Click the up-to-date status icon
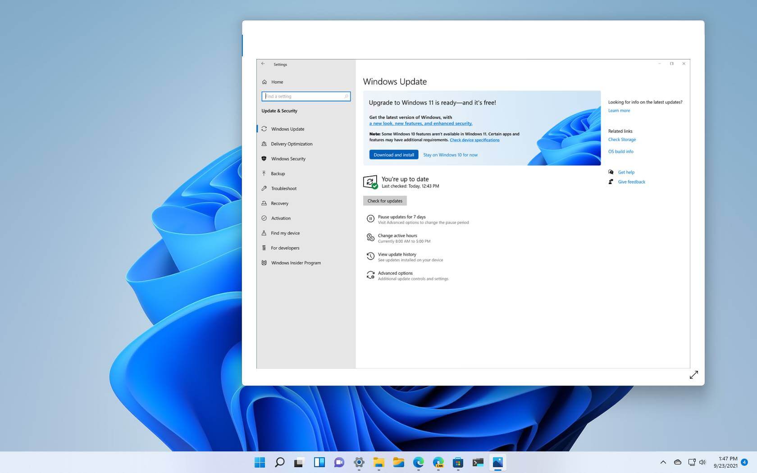Screen dimensions: 757x473 (370, 182)
